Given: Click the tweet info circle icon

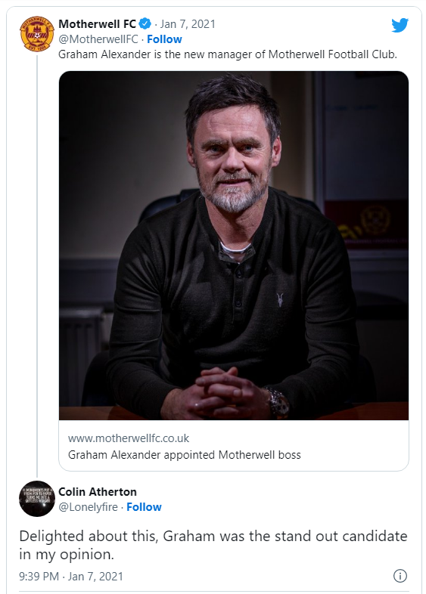Looking at the screenshot, I should 400,576.
